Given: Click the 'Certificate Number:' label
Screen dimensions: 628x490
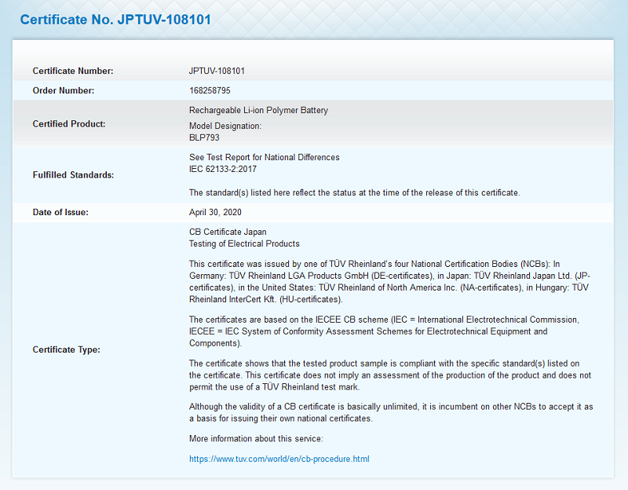Looking at the screenshot, I should click(73, 71).
